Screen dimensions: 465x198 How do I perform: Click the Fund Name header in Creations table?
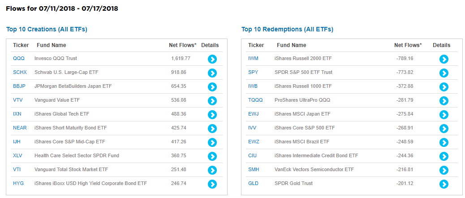coord(52,45)
